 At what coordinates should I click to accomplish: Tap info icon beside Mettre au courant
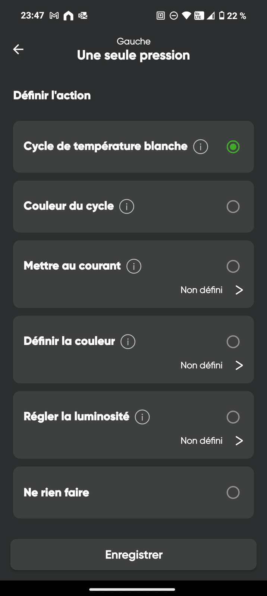(134, 266)
